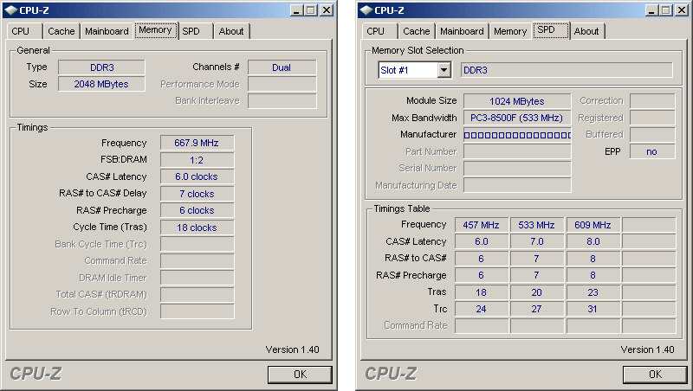Close the right CPU-Z window
Viewport: 693px width, 391px height.
click(682, 10)
